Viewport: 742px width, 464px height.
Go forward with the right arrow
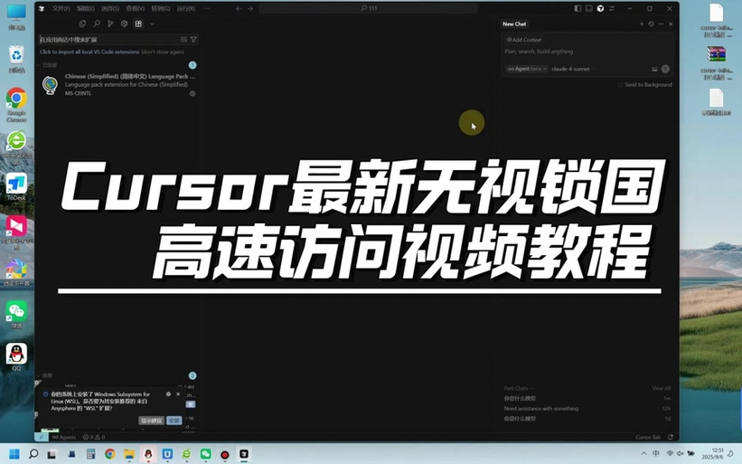[x=250, y=8]
